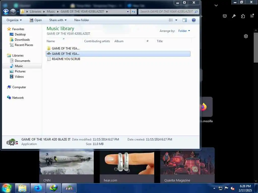Go back using Explorer's Back arrow

pyautogui.click(x=6, y=12)
